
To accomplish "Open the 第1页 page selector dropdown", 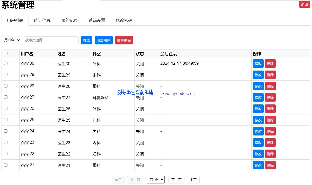I will click(x=156, y=180).
